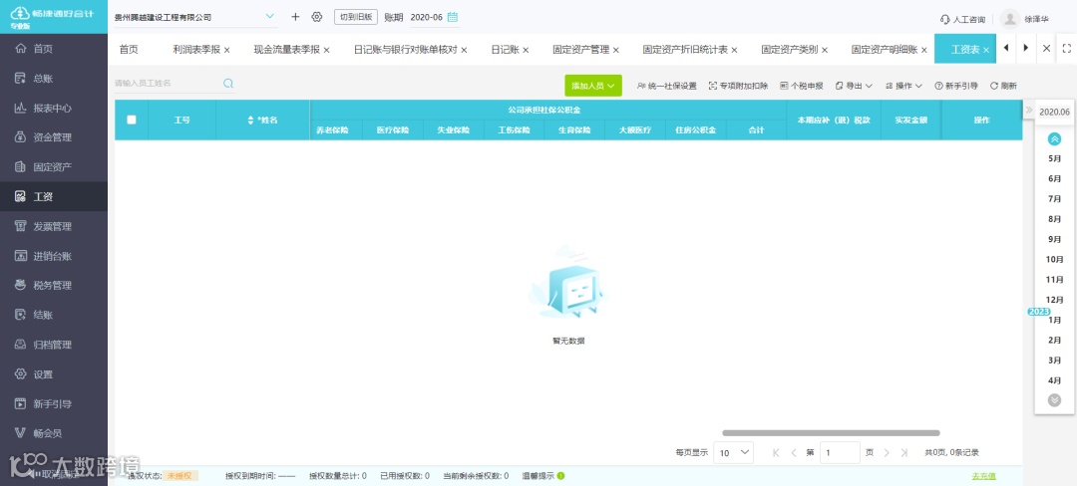Click horizontal scrollbar under table
Viewport: 1077px width, 486px height.
point(831,433)
